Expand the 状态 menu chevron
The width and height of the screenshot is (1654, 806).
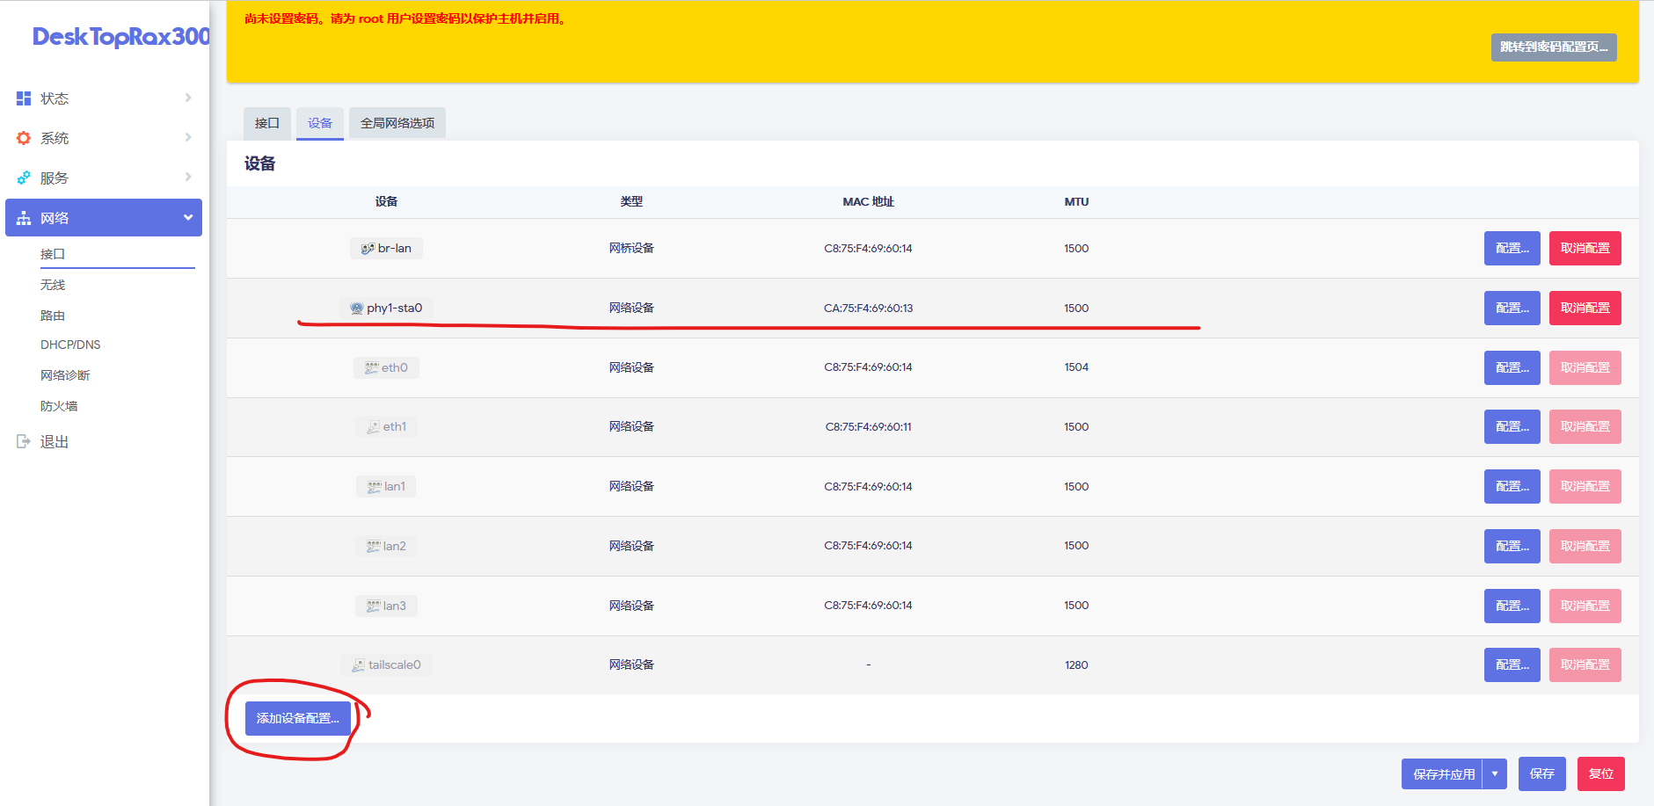(x=187, y=98)
